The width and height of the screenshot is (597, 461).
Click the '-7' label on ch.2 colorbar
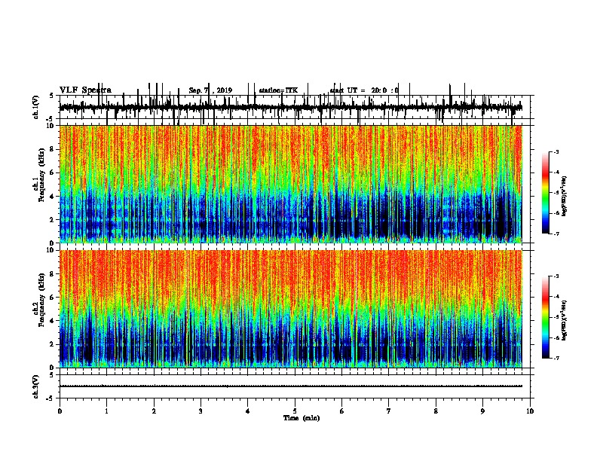click(556, 358)
